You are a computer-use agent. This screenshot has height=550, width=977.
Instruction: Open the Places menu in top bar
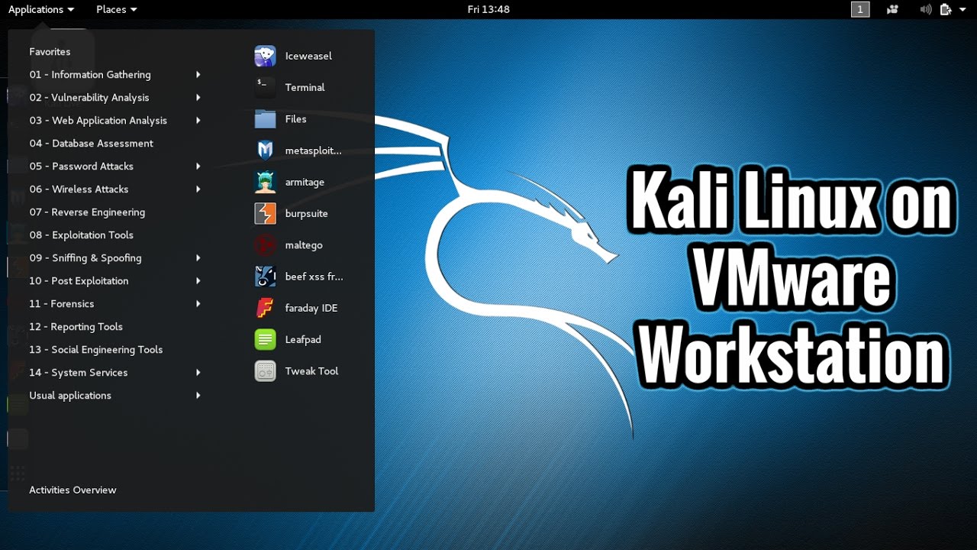(x=117, y=9)
